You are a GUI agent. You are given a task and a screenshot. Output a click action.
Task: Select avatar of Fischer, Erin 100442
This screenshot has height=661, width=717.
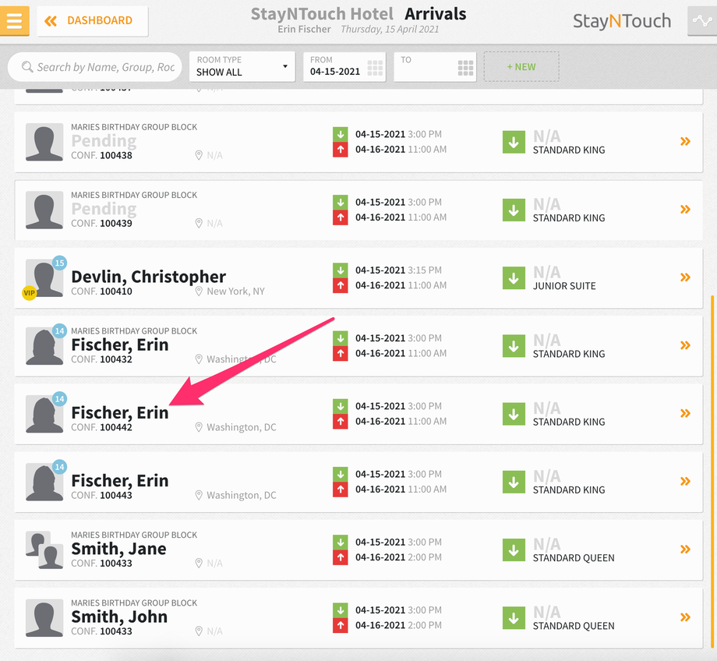[x=44, y=414]
